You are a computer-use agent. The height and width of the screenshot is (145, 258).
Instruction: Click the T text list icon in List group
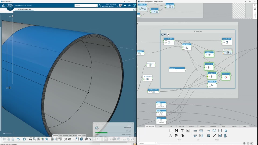coord(201,136)
